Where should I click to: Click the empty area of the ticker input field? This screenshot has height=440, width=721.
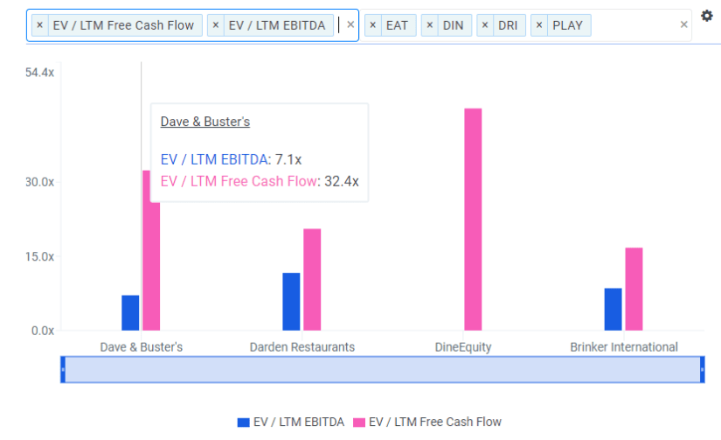[634, 25]
